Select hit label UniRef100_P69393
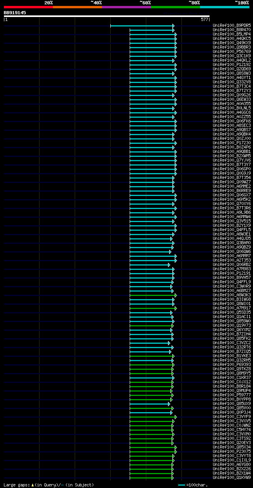Viewport: 253px width, 488px height. pos(232,364)
